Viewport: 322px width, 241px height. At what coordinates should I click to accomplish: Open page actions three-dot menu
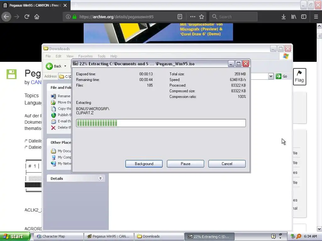coord(193,17)
